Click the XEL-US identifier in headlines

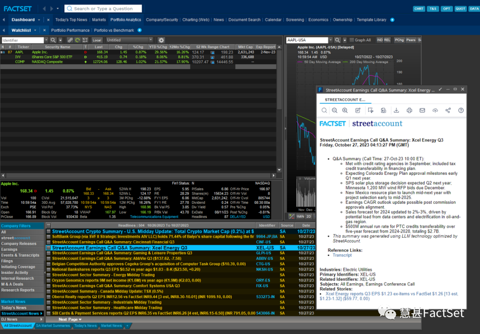(x=265, y=248)
